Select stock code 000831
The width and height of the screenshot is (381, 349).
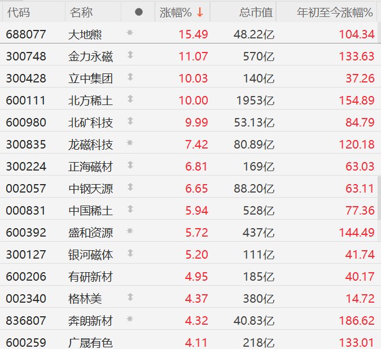coord(25,211)
